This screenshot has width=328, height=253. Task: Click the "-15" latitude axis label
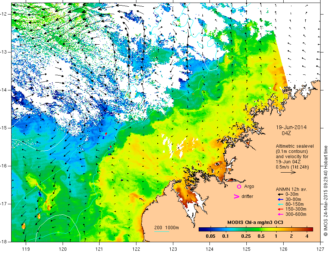click(x=4, y=128)
